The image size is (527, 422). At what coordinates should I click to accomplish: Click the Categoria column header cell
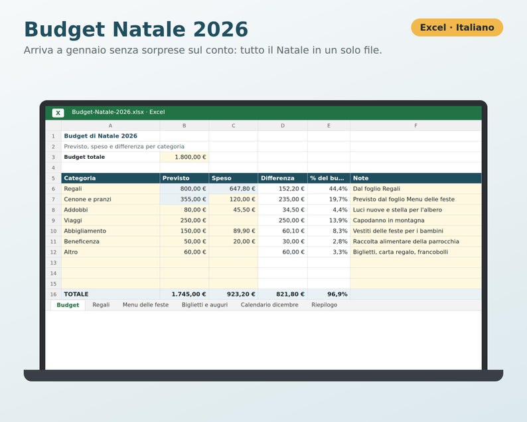click(110, 178)
